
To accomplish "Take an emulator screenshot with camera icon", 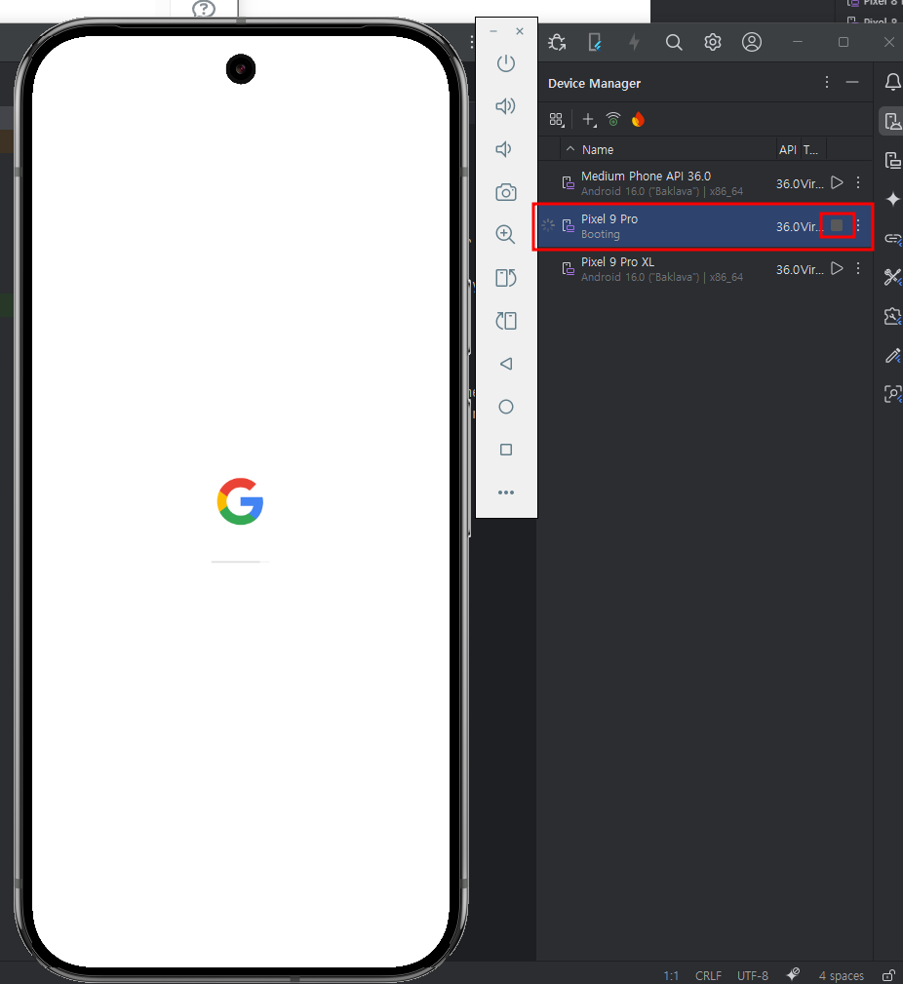I will [x=506, y=192].
